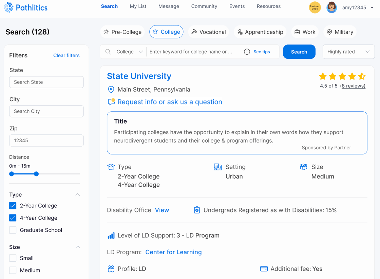380x279 pixels.
Task: Click the location pin icon by Main Street
Action: click(x=111, y=90)
